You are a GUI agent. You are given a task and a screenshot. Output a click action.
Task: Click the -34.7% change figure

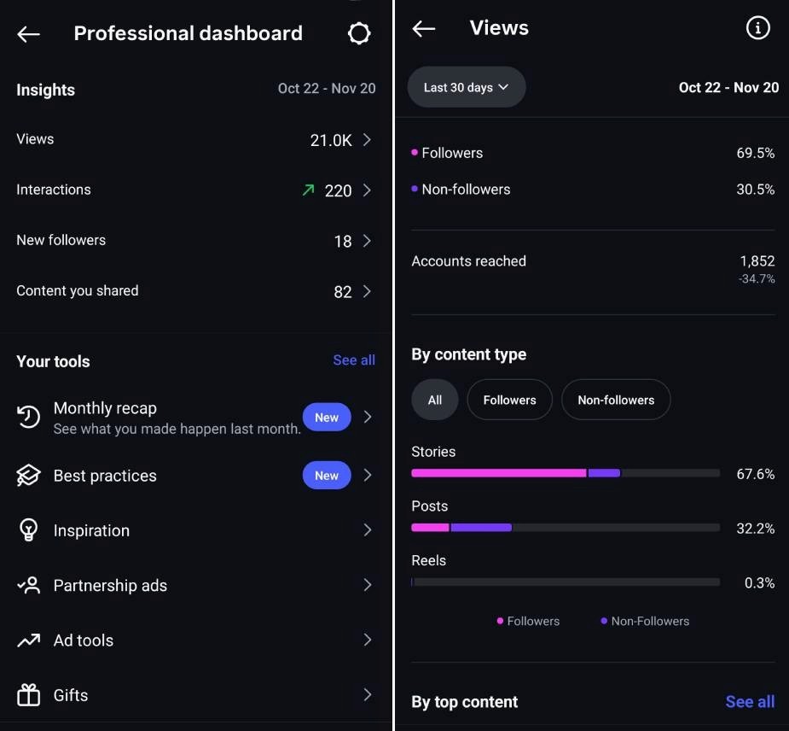tap(757, 278)
